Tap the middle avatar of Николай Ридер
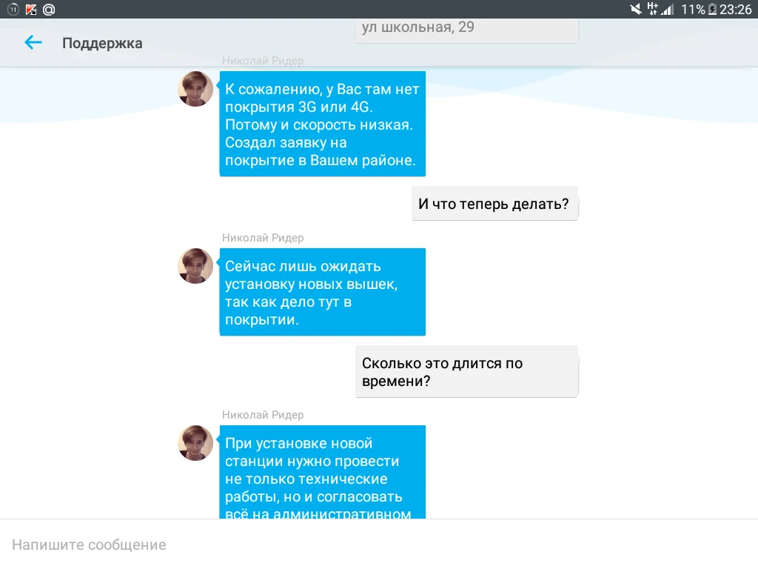758x569 pixels. (x=195, y=266)
